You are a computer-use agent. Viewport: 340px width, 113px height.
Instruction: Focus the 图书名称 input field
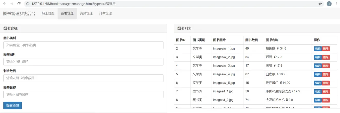83,94
